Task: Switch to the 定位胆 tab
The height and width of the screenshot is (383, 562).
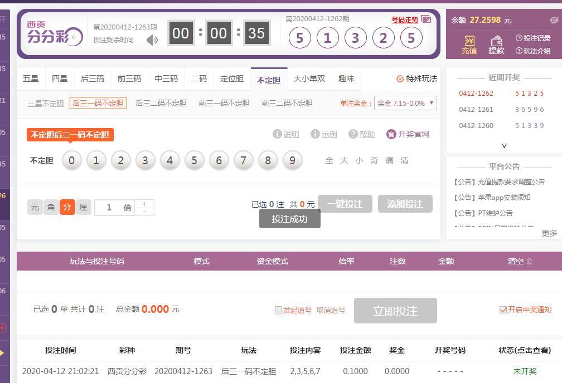Action: 232,78
